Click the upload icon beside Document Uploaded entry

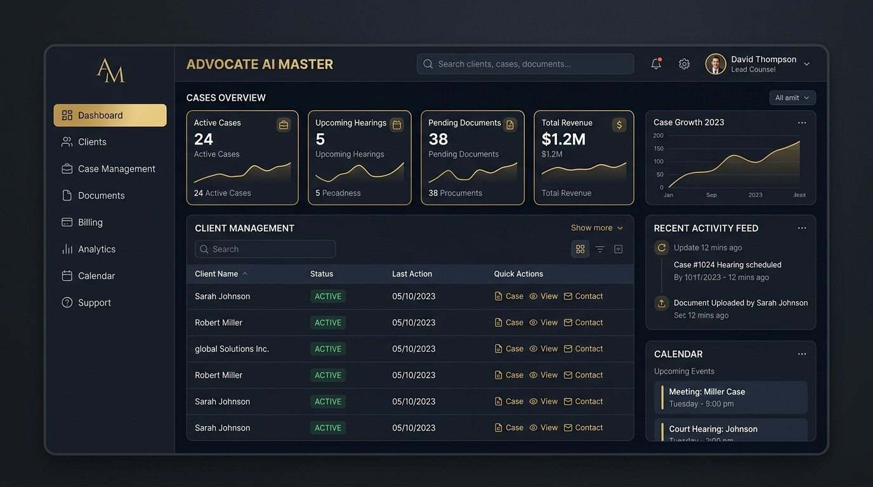(662, 303)
